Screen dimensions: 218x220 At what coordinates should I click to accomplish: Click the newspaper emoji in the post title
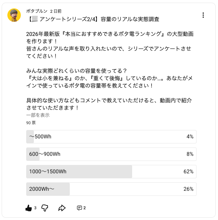pos(34,19)
